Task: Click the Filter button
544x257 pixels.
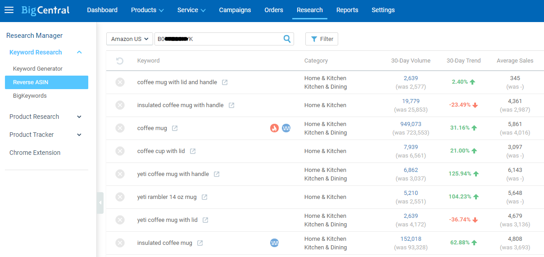Action: click(322, 39)
